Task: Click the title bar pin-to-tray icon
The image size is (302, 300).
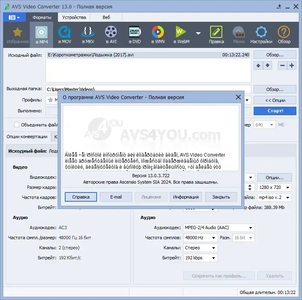Action: (x=279, y=7)
